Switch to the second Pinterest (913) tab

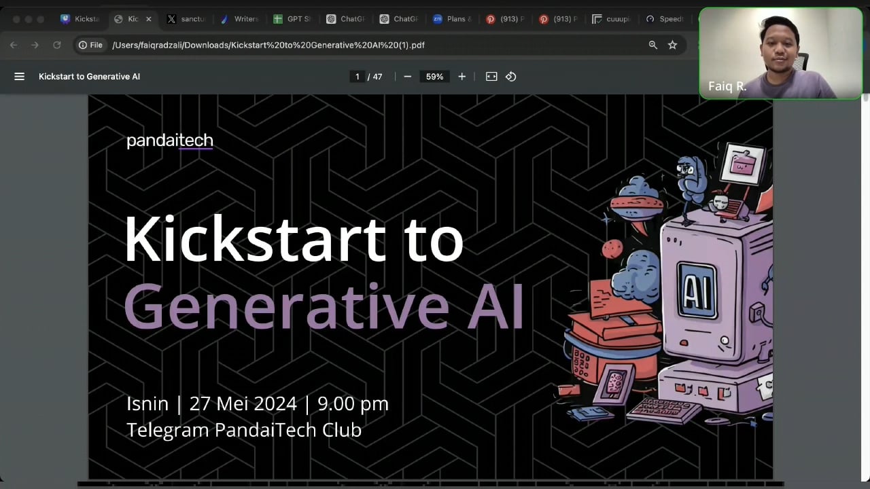pos(558,19)
